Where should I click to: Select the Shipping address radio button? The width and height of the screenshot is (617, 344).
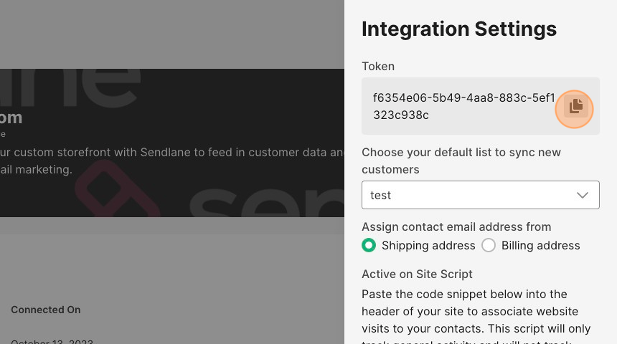[369, 245]
